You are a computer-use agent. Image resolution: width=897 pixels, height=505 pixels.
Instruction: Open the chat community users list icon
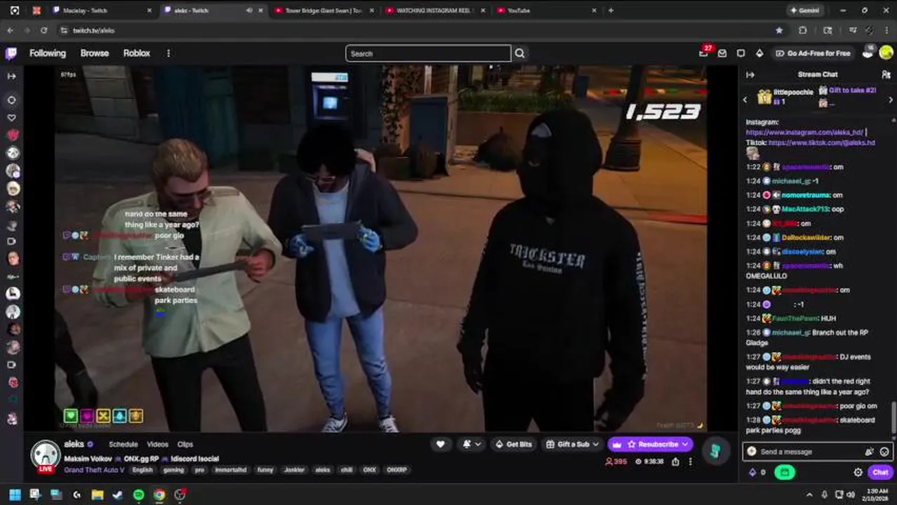(886, 74)
